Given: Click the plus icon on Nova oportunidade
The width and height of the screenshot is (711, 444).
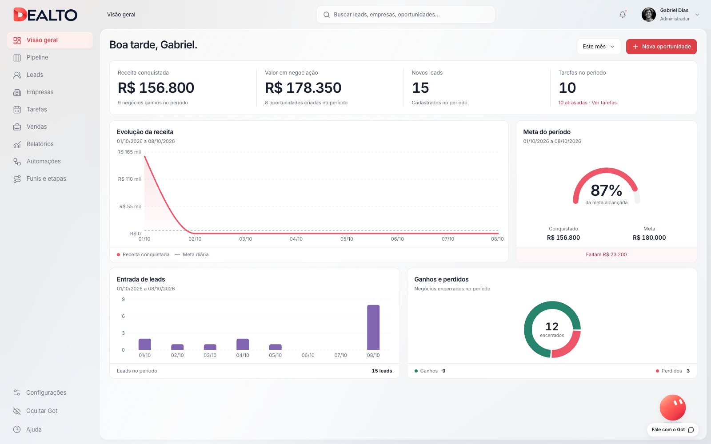Looking at the screenshot, I should [635, 47].
